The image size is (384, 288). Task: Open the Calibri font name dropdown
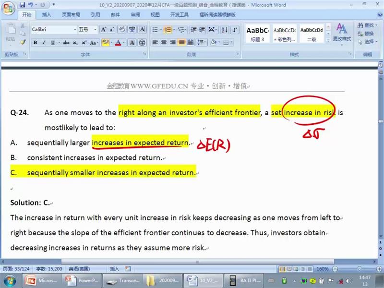point(75,30)
